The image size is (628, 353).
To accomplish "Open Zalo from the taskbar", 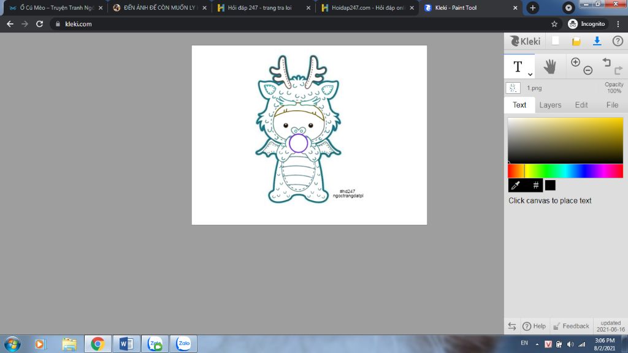I will point(183,344).
